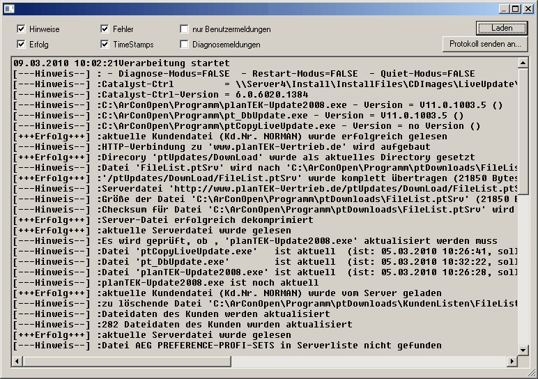
Task: Click the horizontal scrollbar left arrow
Action: click(x=17, y=360)
